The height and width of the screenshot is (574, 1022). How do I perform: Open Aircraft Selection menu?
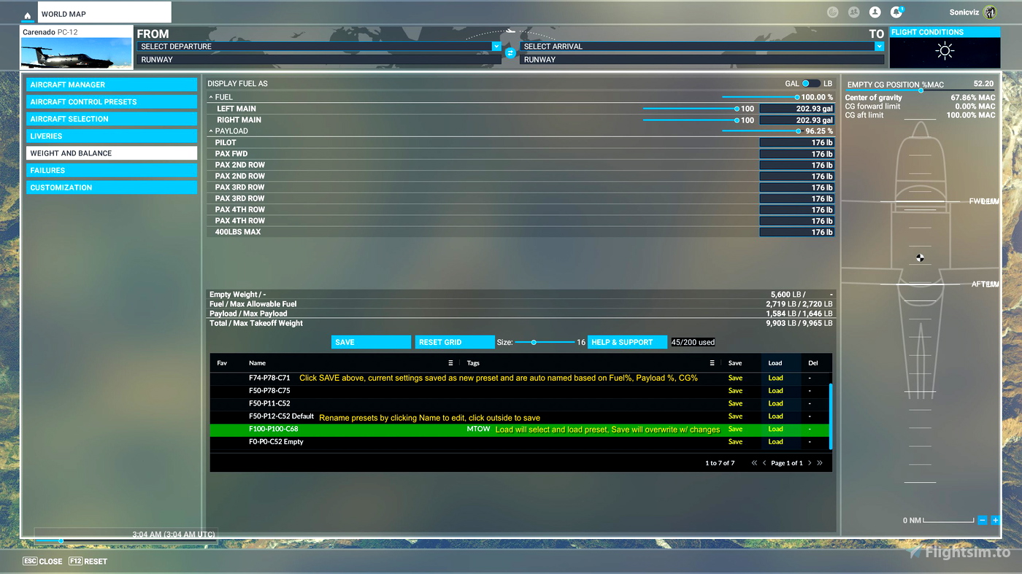(x=112, y=119)
